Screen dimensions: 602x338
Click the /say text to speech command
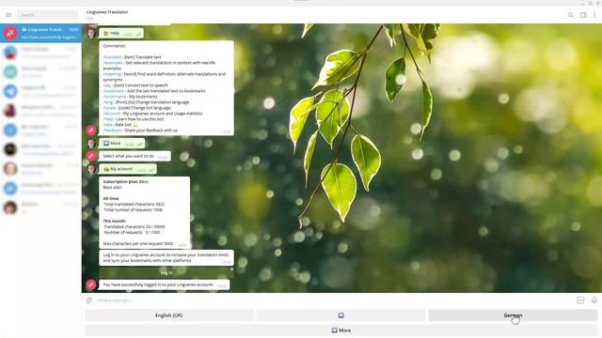pyautogui.click(x=107, y=85)
